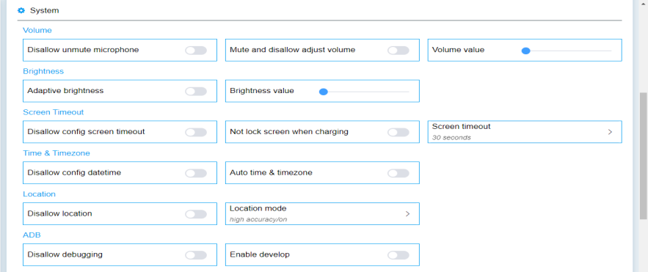Click the Brightness section heading
The width and height of the screenshot is (648, 272).
point(43,71)
